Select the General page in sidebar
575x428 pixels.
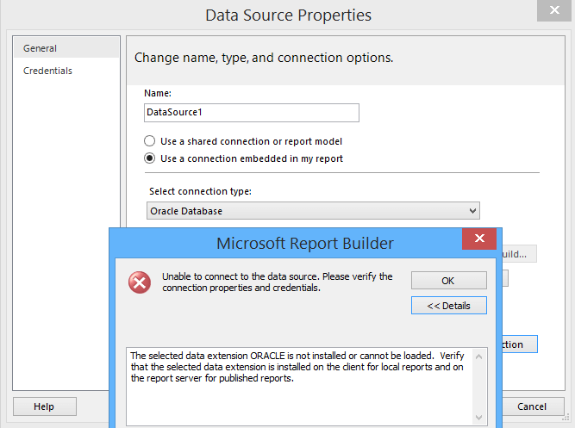tap(66, 48)
